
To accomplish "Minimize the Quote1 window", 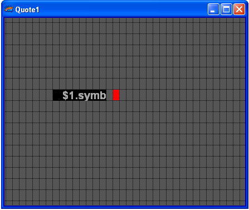I will [x=213, y=9].
